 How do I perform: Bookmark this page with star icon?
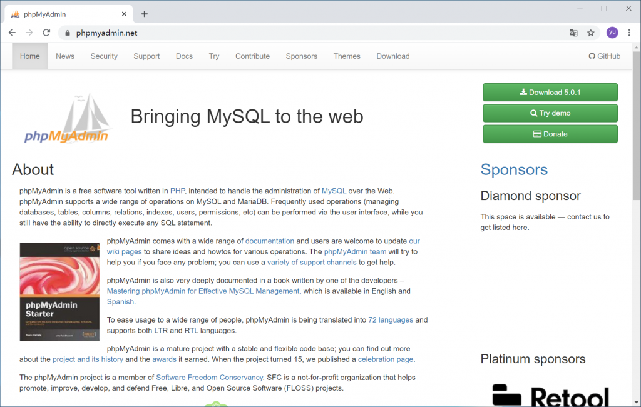coord(591,33)
